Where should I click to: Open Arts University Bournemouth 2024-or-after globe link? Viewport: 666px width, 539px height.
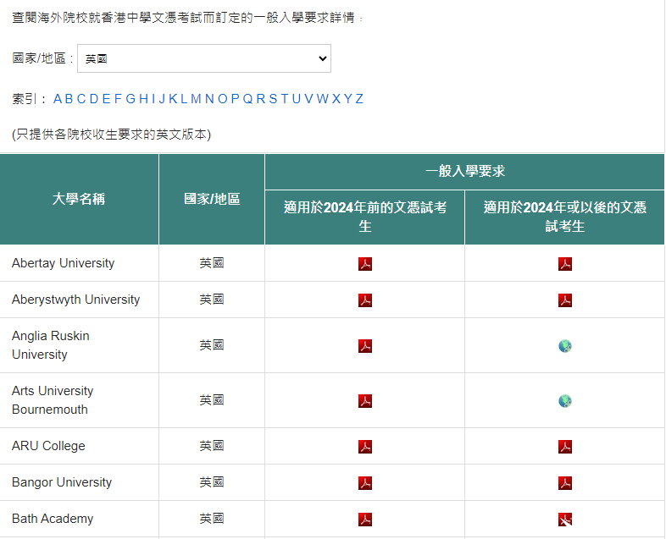565,401
